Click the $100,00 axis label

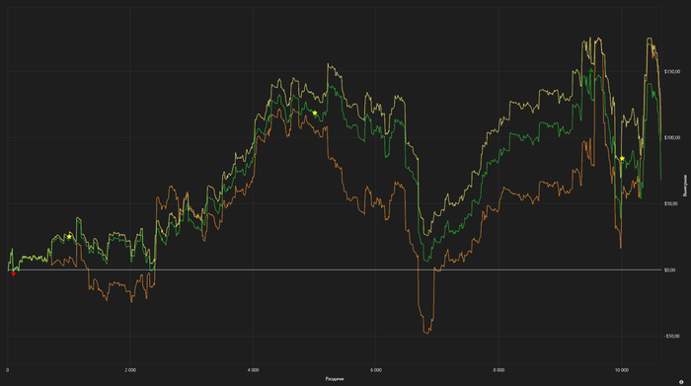(x=671, y=137)
